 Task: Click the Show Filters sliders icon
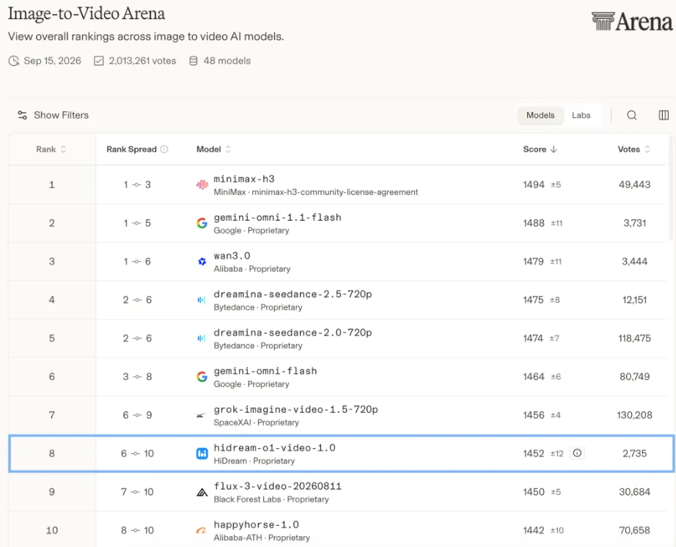(x=22, y=115)
